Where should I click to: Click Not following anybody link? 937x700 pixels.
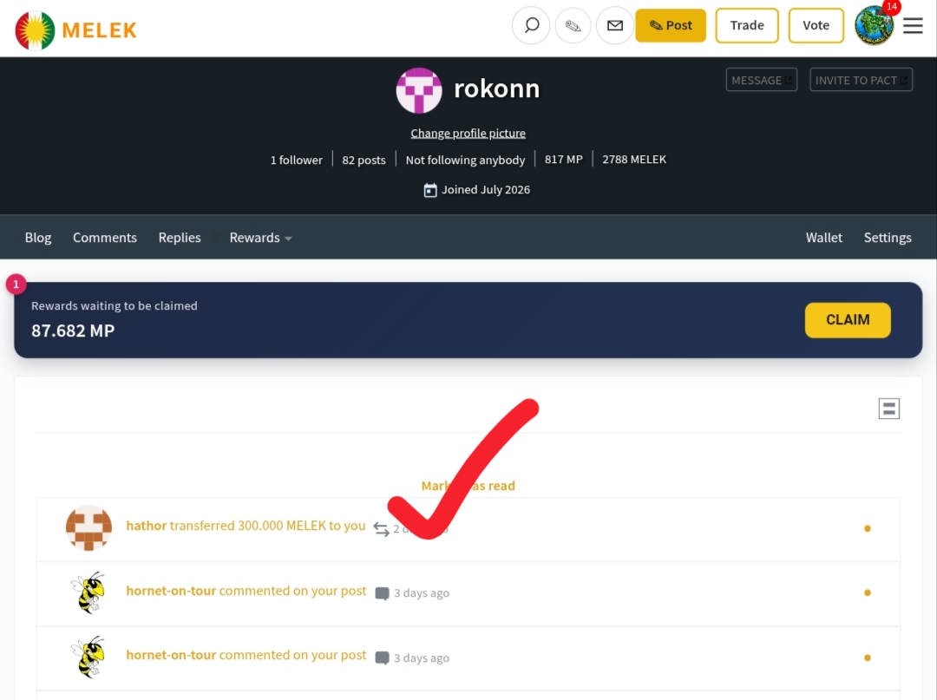click(466, 160)
